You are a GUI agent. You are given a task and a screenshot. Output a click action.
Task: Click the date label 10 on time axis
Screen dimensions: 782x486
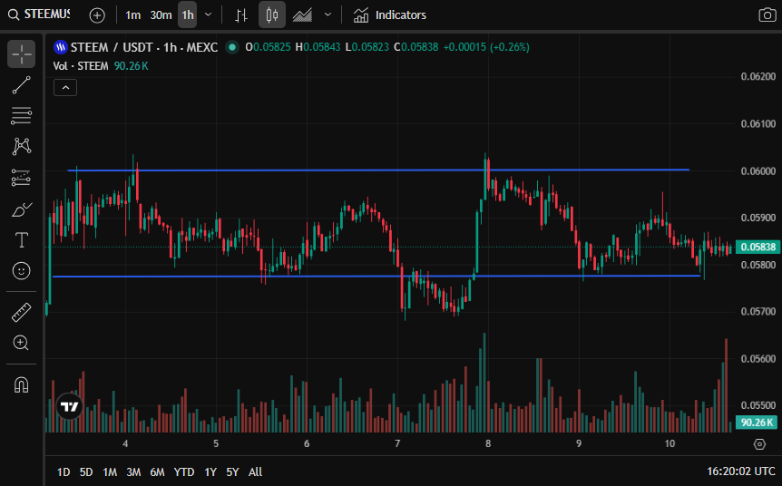(670, 443)
